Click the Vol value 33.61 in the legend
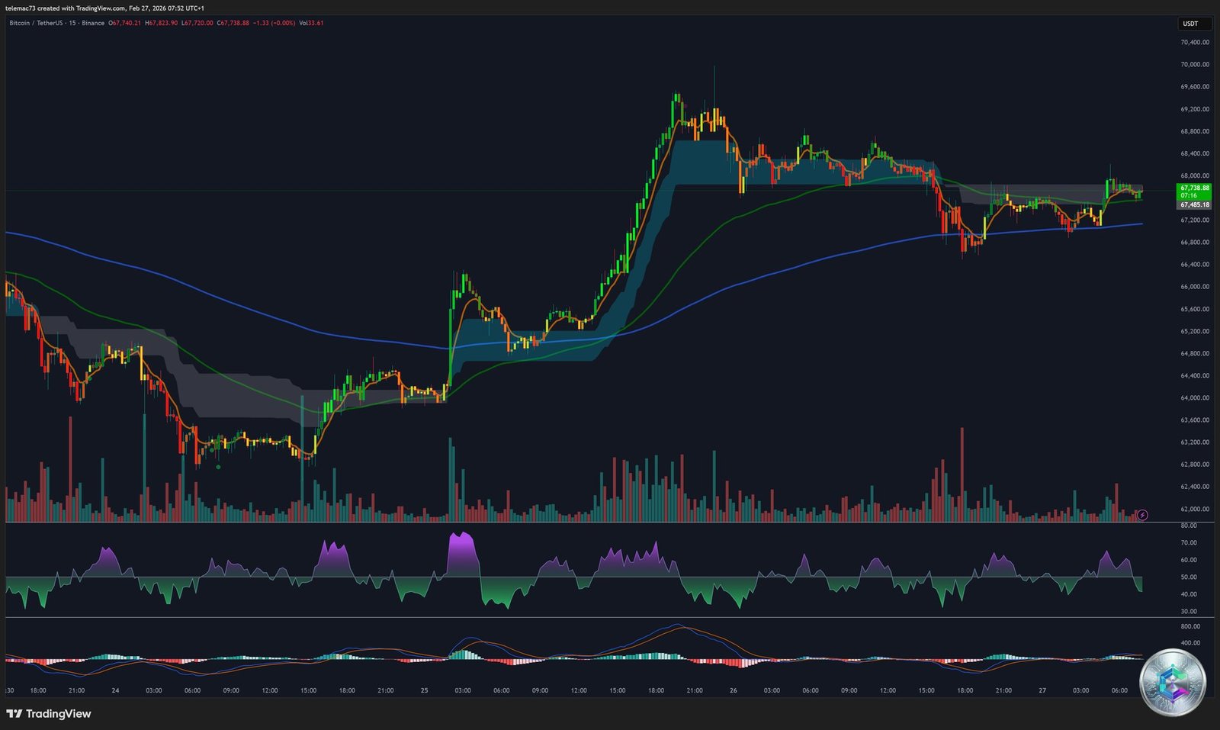1220x730 pixels. (311, 24)
